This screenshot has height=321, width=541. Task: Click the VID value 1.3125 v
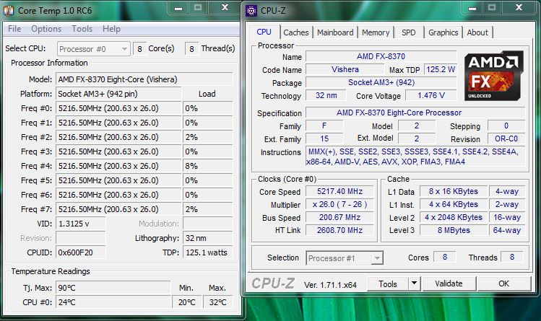80,224
